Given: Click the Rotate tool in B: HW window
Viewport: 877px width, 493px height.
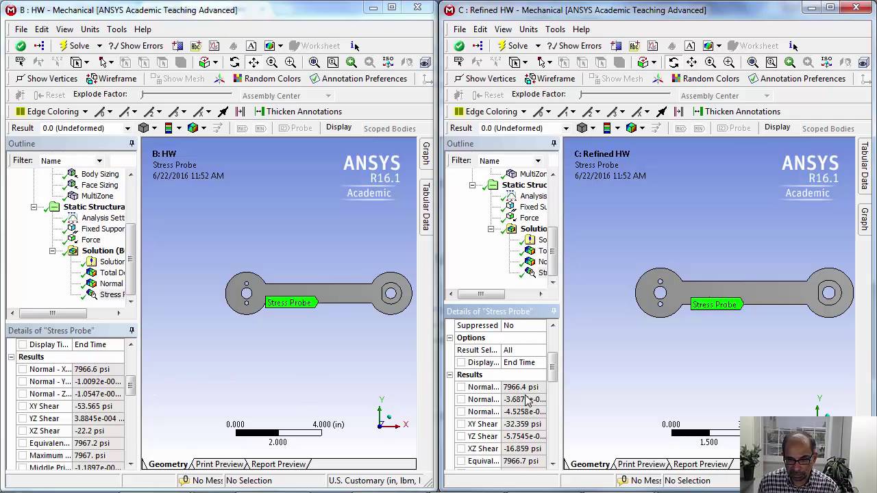Looking at the screenshot, I should click(x=235, y=62).
